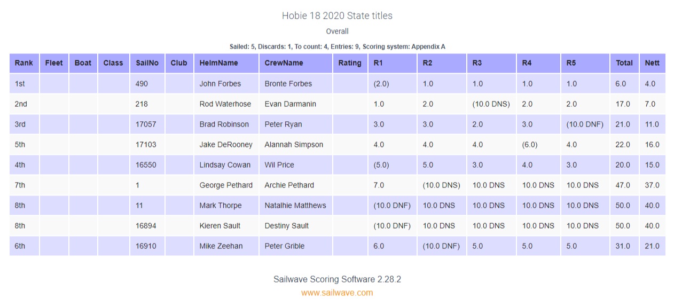
Task: Click the Total column header
Action: pos(624,63)
